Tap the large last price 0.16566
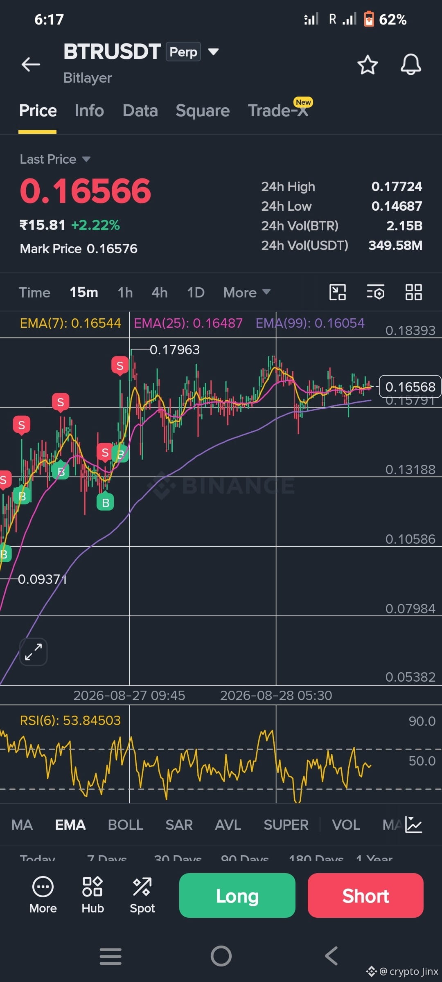Screen dimensions: 442x982 (85, 191)
